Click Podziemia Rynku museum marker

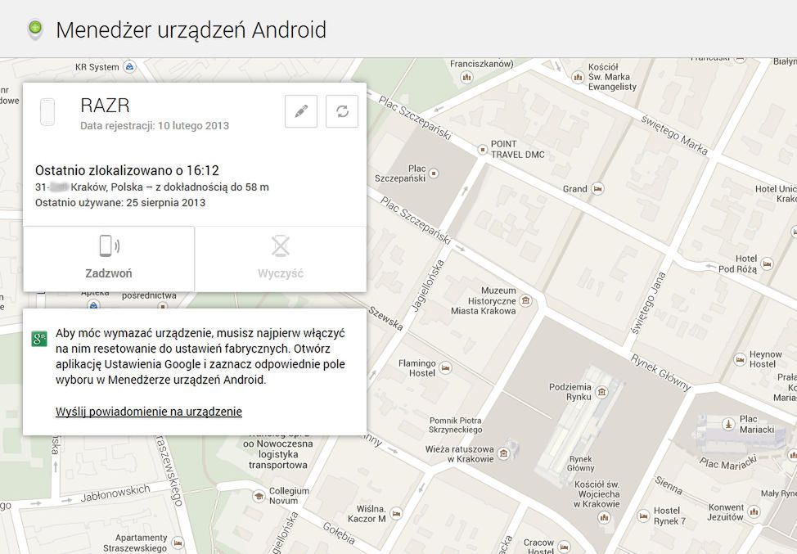601,391
